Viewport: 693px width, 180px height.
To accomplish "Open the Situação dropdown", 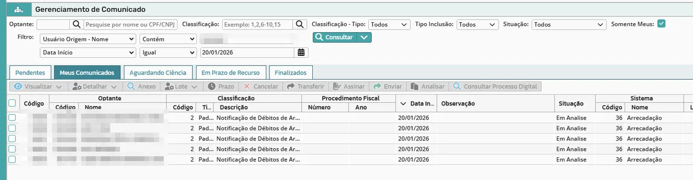I will pos(569,24).
